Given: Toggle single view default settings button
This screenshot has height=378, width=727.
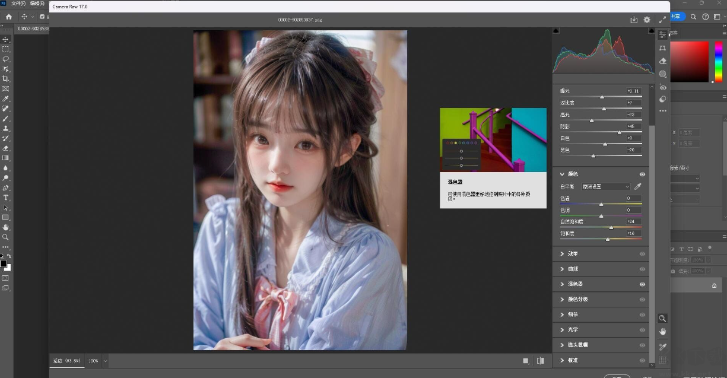Looking at the screenshot, I should tap(526, 361).
